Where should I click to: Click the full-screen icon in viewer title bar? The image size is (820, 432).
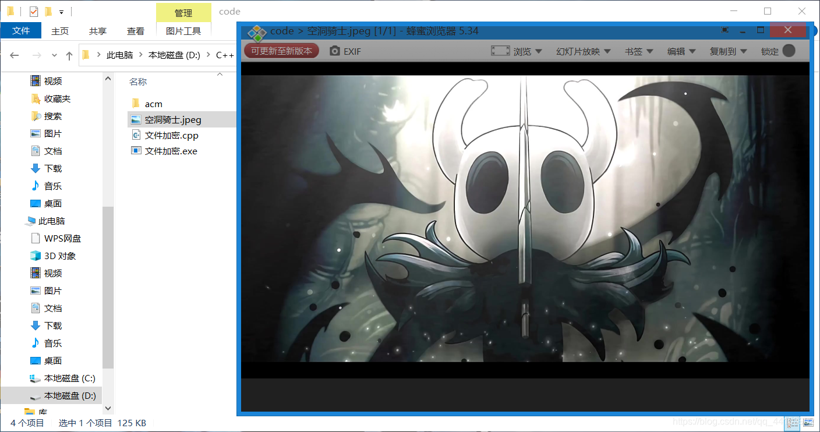[724, 30]
